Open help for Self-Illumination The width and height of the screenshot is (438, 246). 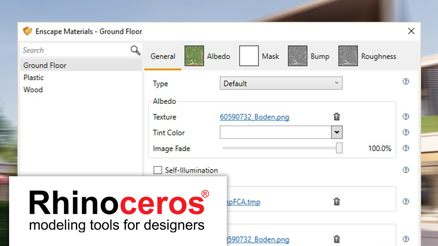[x=406, y=170]
